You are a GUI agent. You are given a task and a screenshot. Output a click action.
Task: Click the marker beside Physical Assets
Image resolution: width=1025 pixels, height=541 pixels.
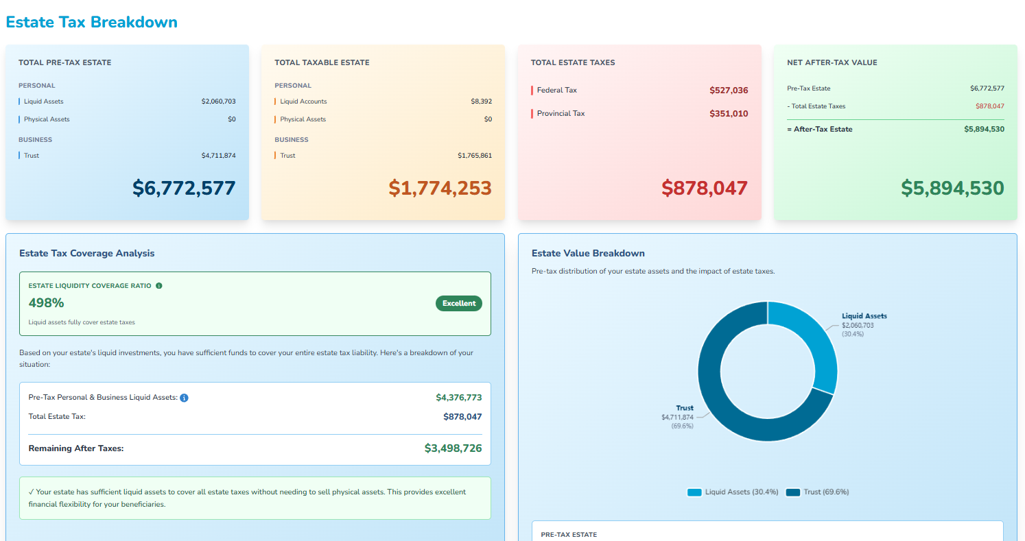tap(21, 119)
